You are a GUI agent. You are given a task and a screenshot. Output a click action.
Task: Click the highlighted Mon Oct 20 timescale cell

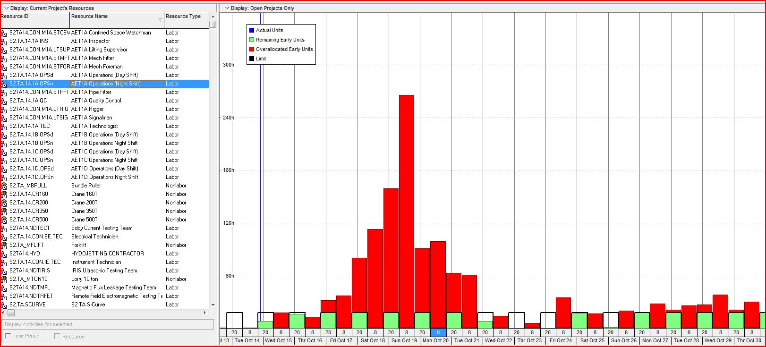tap(438, 332)
